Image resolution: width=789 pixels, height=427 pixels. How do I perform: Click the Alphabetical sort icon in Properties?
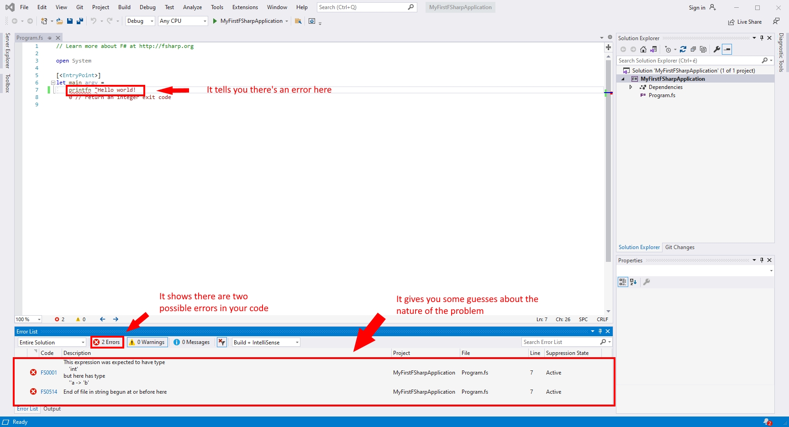633,282
